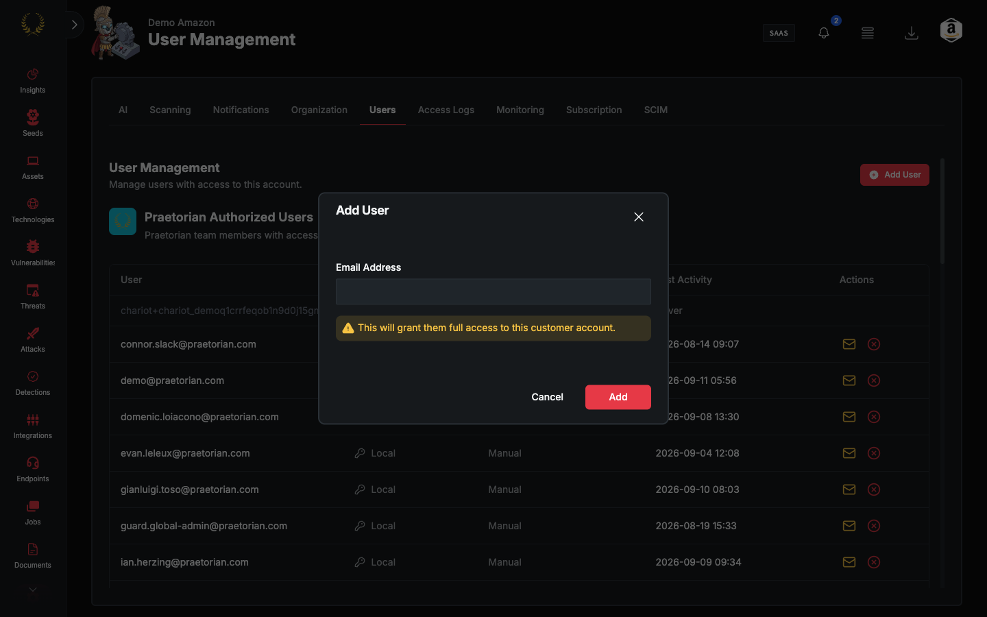The height and width of the screenshot is (617, 987).
Task: Switch to the Monitoring tab
Action: tap(520, 110)
